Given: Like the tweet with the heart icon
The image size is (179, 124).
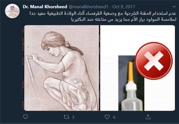Looking at the screenshot, I should click(107, 117).
